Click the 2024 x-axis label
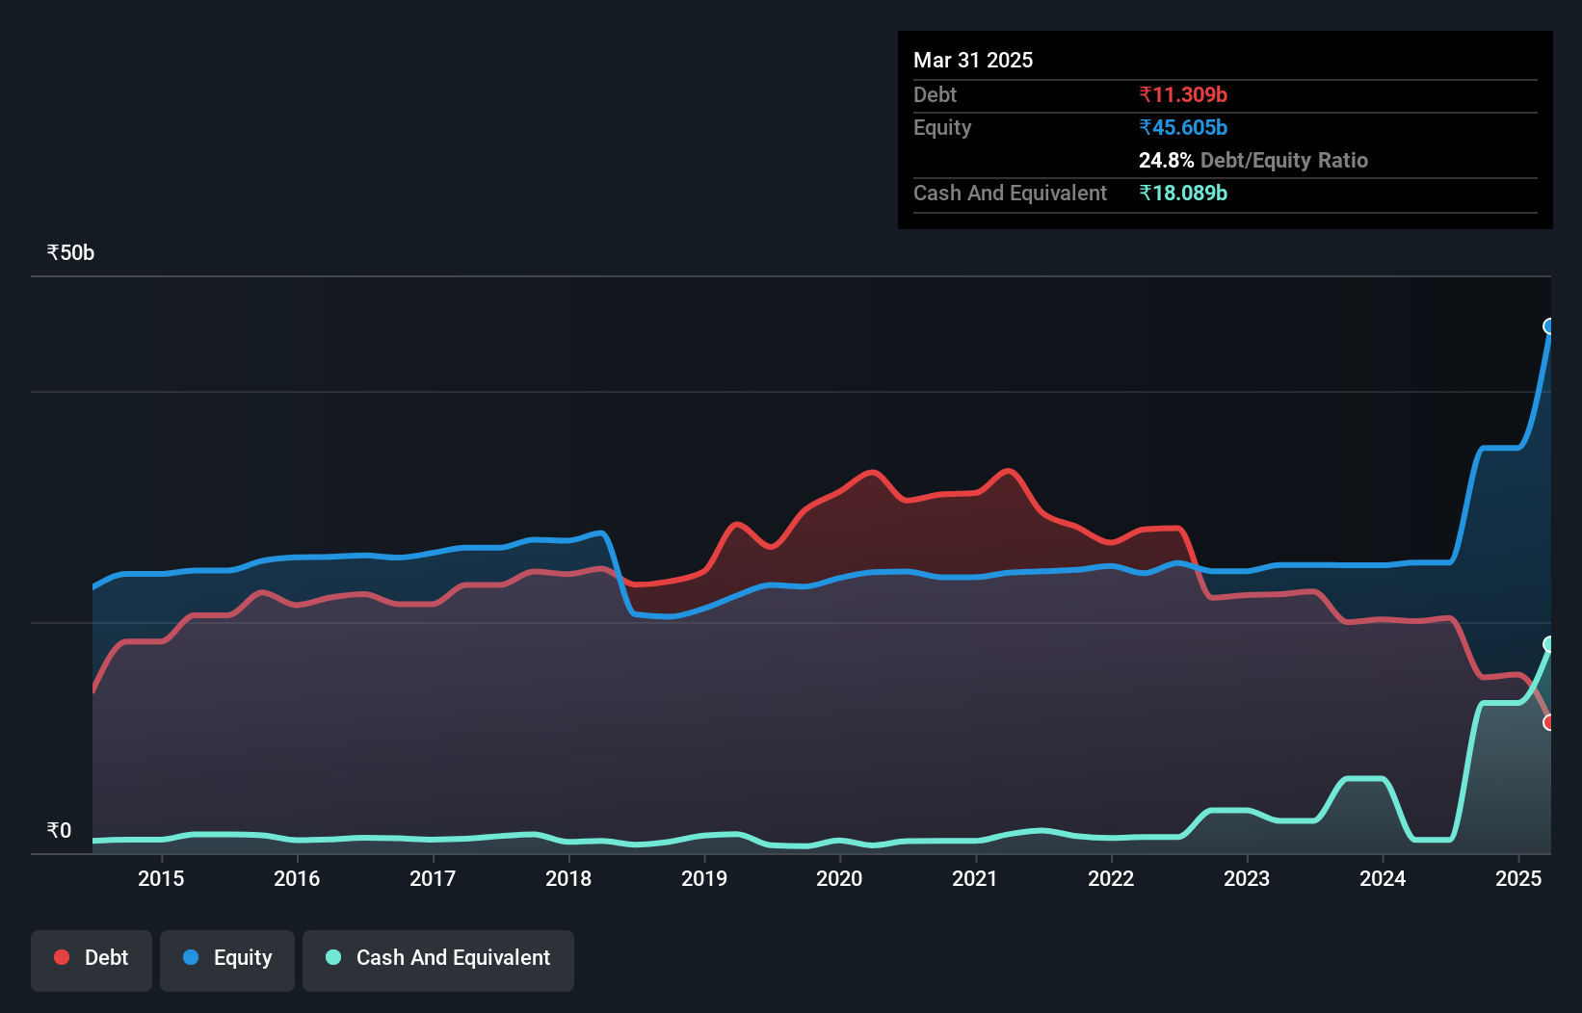 point(1383,878)
